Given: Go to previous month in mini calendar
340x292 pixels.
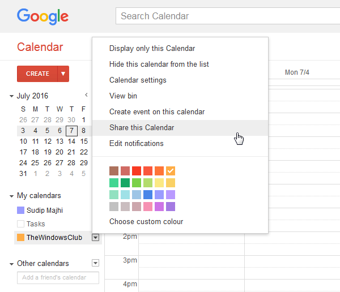Looking at the screenshot, I should pos(86,95).
